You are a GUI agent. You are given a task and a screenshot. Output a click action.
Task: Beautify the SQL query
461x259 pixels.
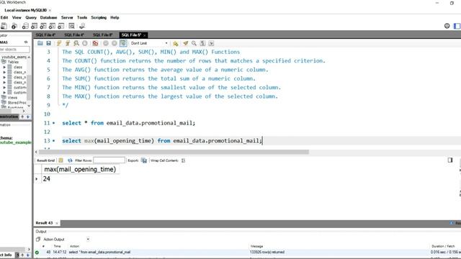point(186,43)
